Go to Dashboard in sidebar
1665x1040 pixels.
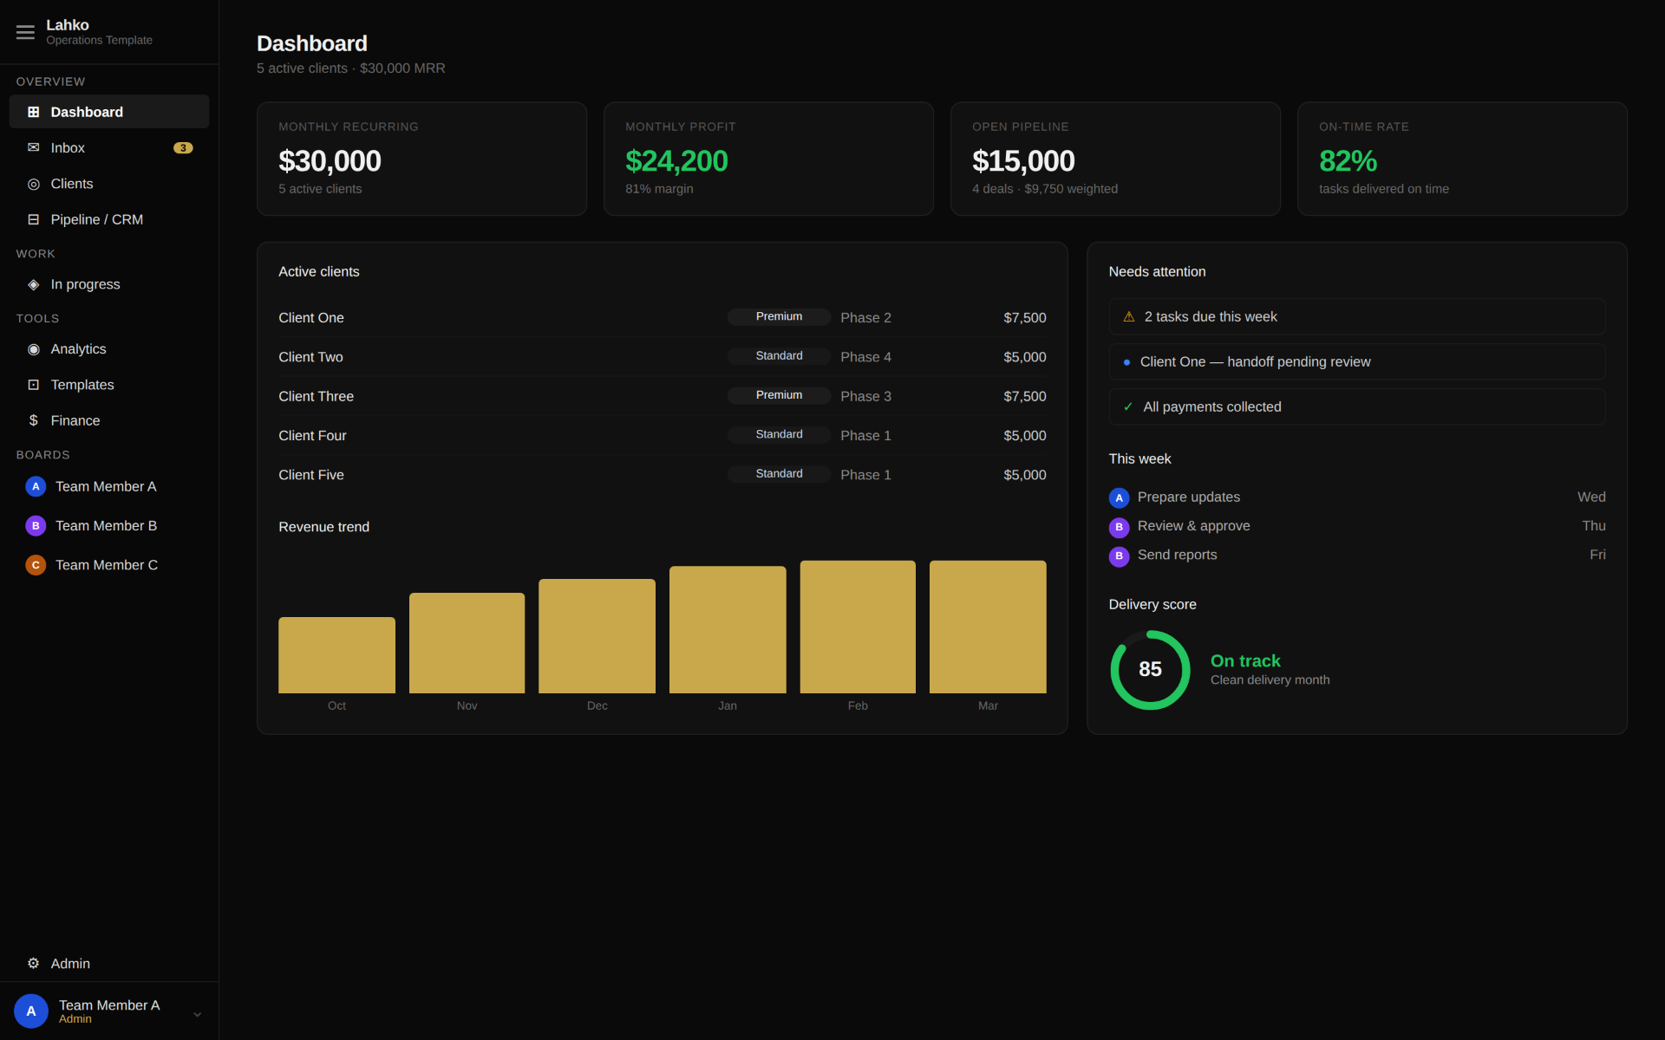pyautogui.click(x=109, y=112)
